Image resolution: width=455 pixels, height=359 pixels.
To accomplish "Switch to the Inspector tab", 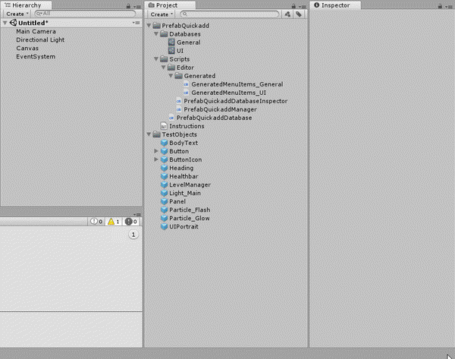I will 335,5.
